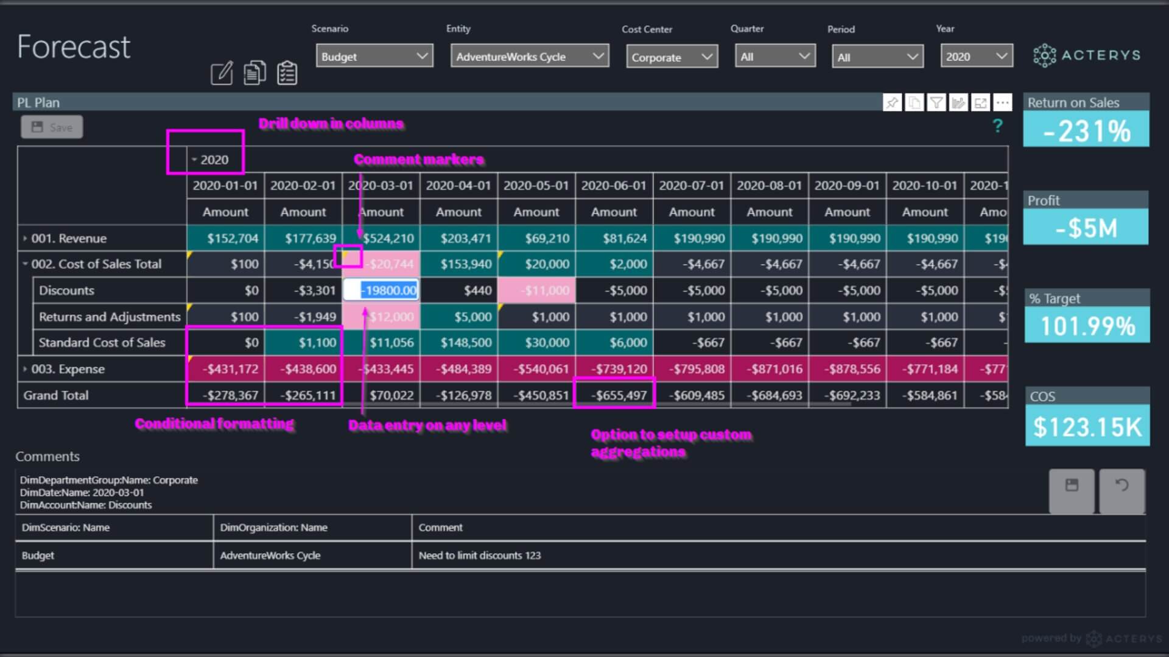Click the Grand Total cell -$655,497
Viewport: 1169px width, 657px height.
(x=614, y=395)
